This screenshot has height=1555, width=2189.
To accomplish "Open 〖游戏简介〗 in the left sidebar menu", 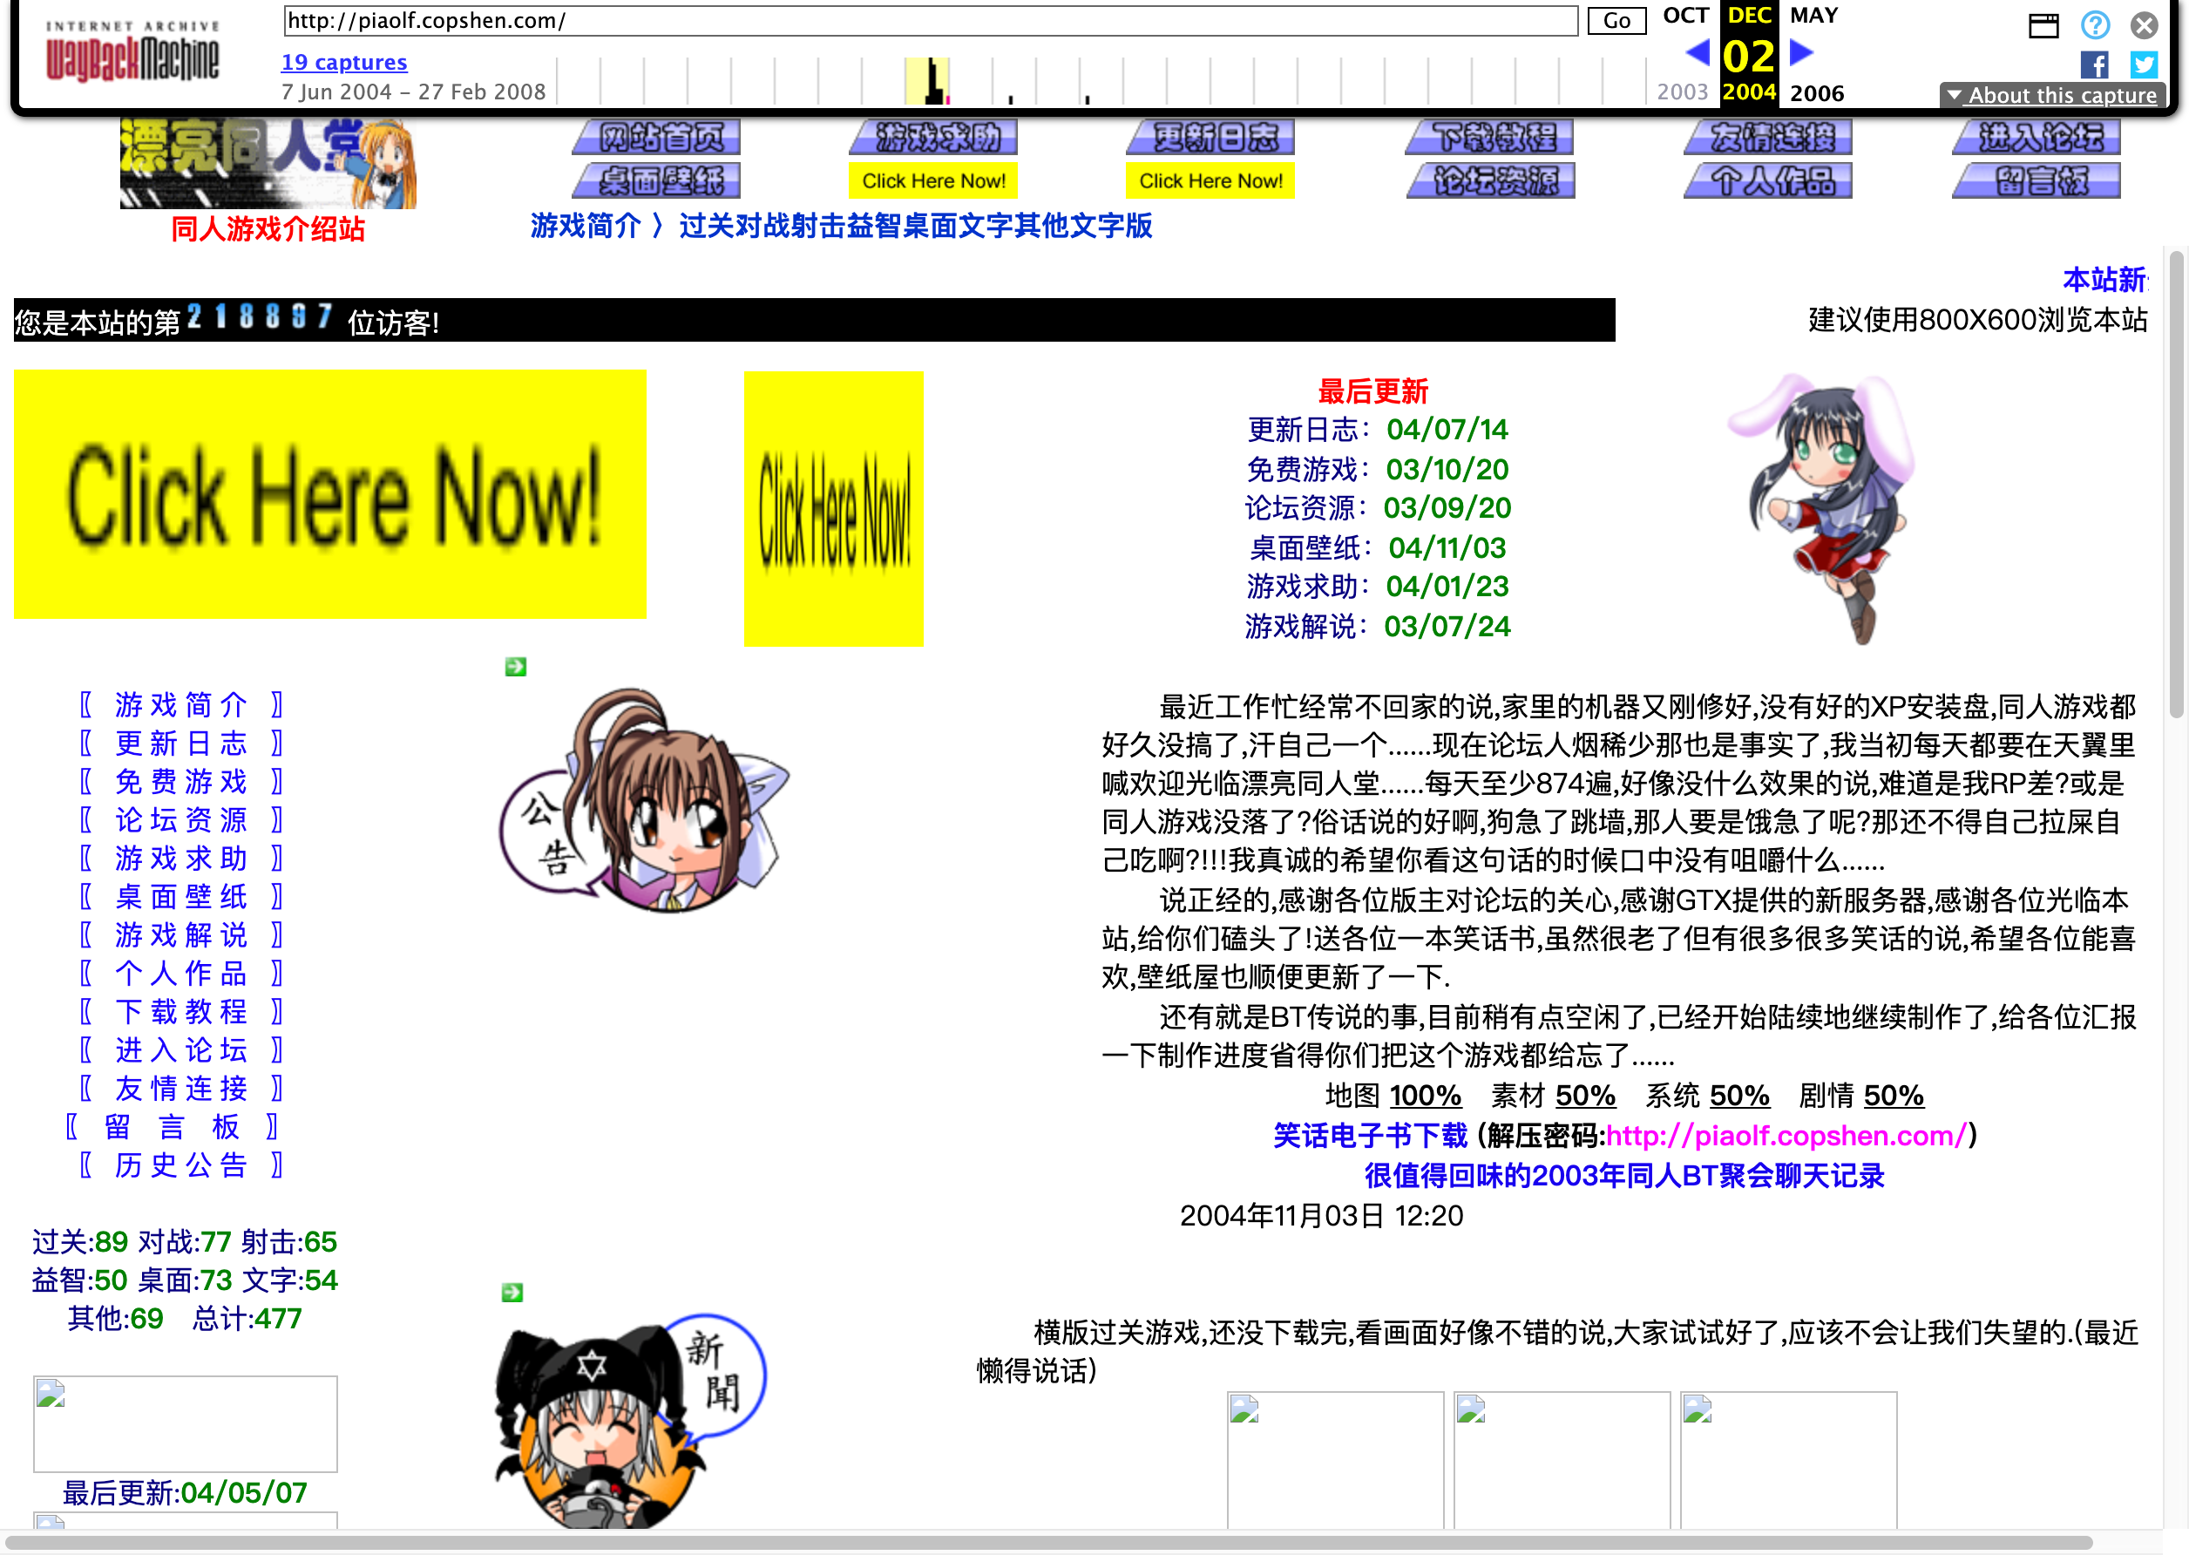I will tap(181, 705).
